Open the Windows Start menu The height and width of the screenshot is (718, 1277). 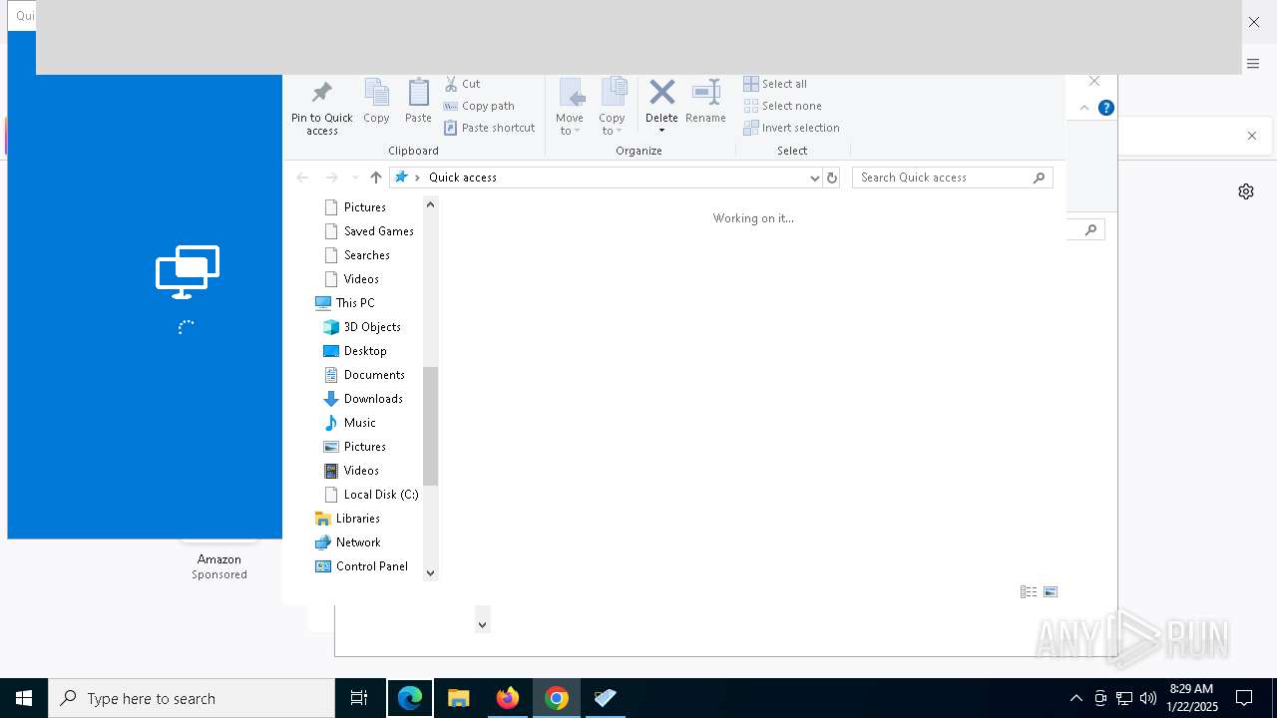click(x=24, y=698)
